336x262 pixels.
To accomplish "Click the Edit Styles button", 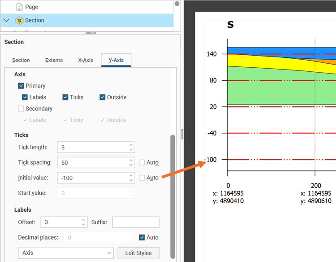I will pyautogui.click(x=138, y=253).
